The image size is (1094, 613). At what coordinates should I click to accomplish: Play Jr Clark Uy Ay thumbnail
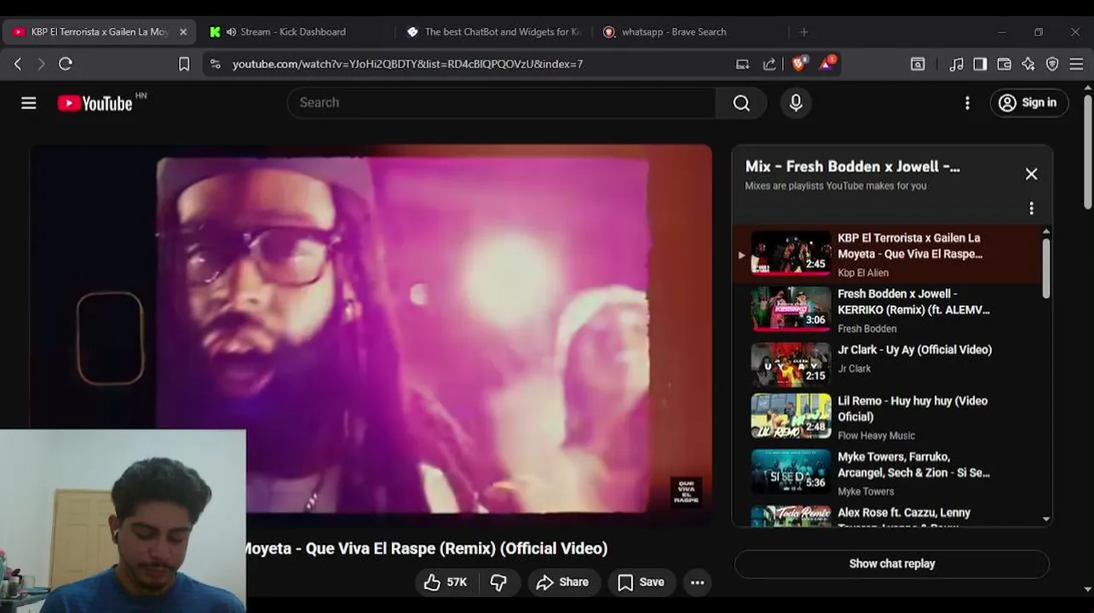coord(791,365)
